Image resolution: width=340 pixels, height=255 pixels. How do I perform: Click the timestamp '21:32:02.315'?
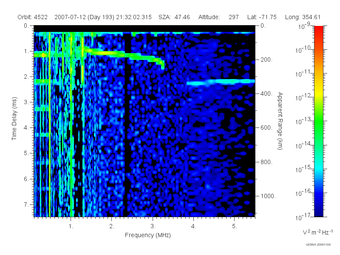134,17
